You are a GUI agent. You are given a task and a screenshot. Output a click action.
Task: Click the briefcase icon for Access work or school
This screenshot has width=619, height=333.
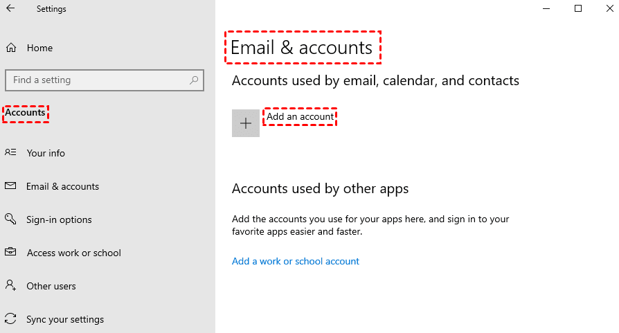(10, 253)
